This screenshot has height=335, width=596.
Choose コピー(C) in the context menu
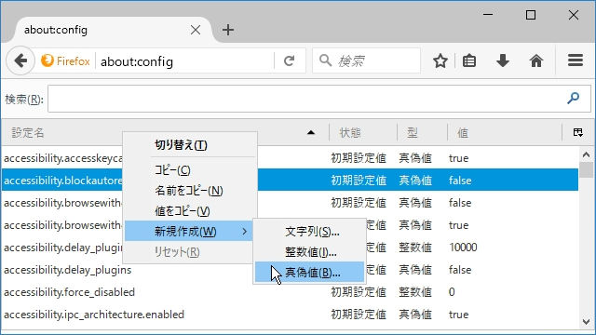click(x=190, y=169)
